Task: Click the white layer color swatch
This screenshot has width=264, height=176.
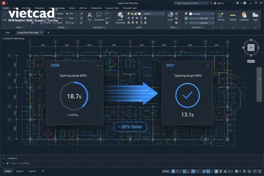Action: click(139, 14)
